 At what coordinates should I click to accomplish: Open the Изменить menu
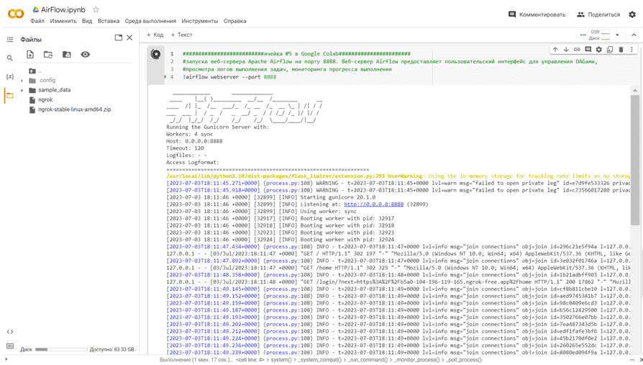(x=63, y=21)
